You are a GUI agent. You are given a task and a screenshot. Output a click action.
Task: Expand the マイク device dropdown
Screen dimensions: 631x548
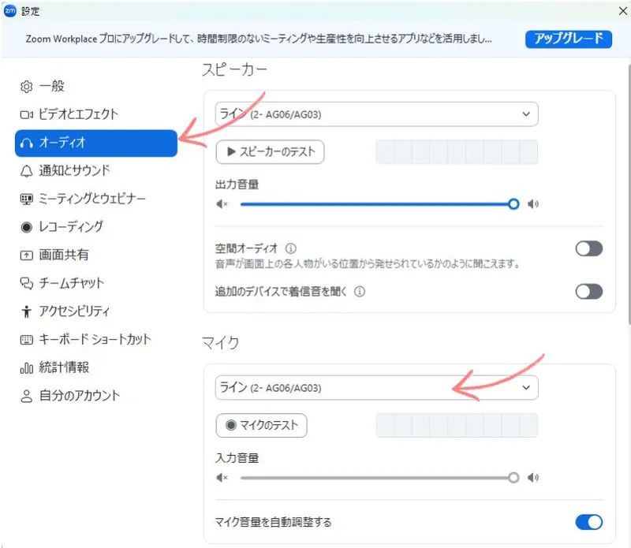point(376,388)
